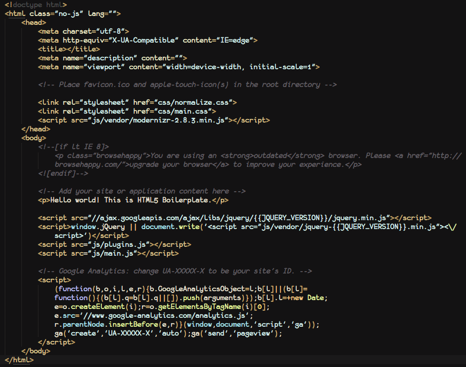Viewport: 466px width, 367px height.
Task: Click the Google Analytics UA-XXXXX-X comment
Action: [175, 271]
